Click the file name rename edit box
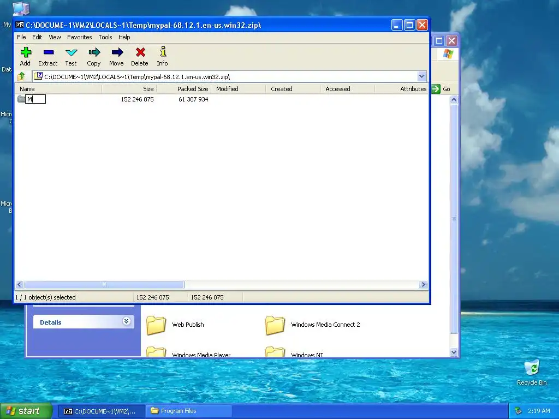The height and width of the screenshot is (419, 559). pos(35,99)
